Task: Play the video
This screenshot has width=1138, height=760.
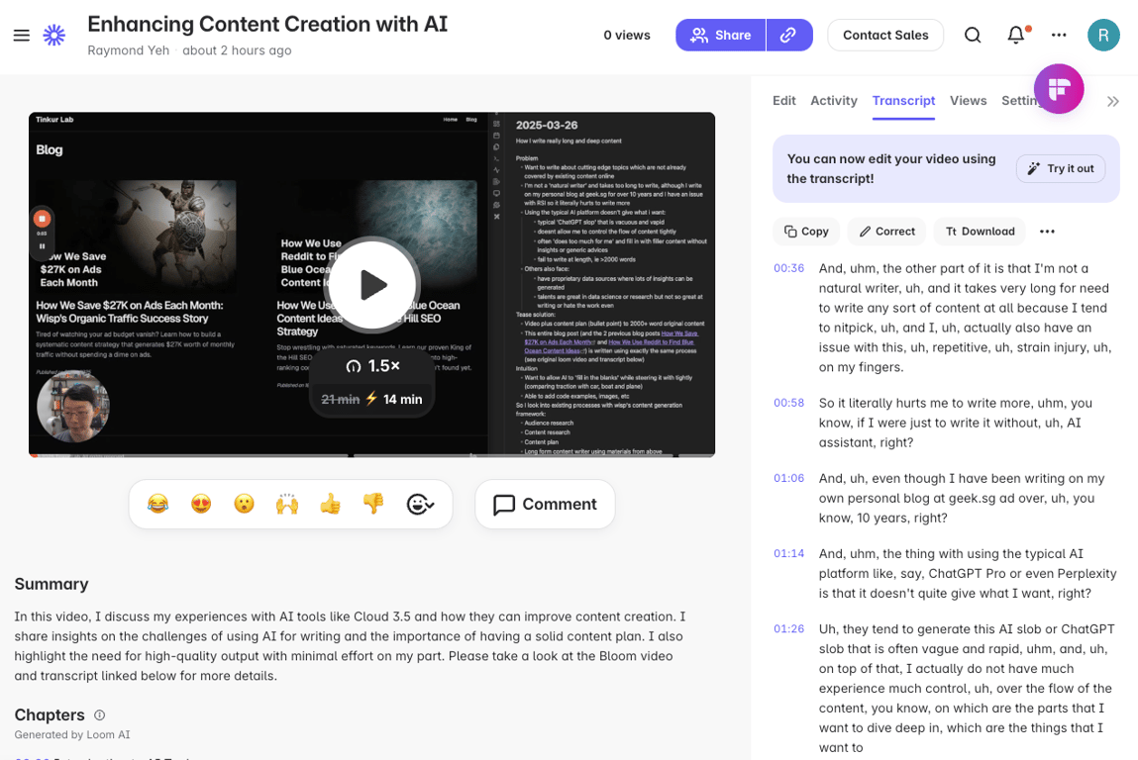Action: [x=372, y=285]
